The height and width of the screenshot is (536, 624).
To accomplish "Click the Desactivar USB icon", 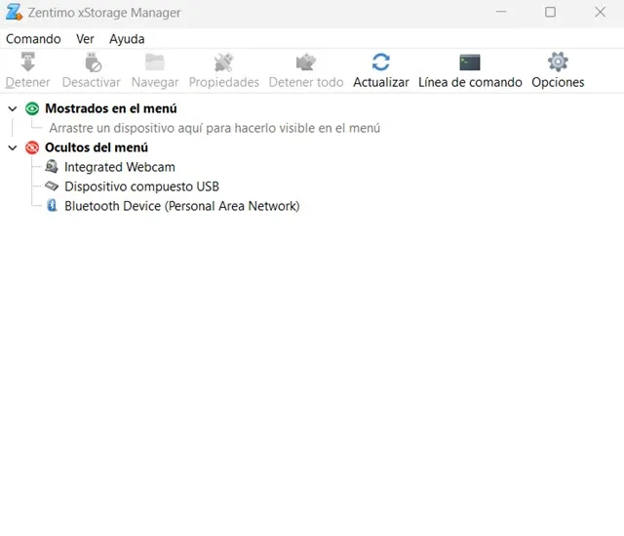I will [x=94, y=62].
